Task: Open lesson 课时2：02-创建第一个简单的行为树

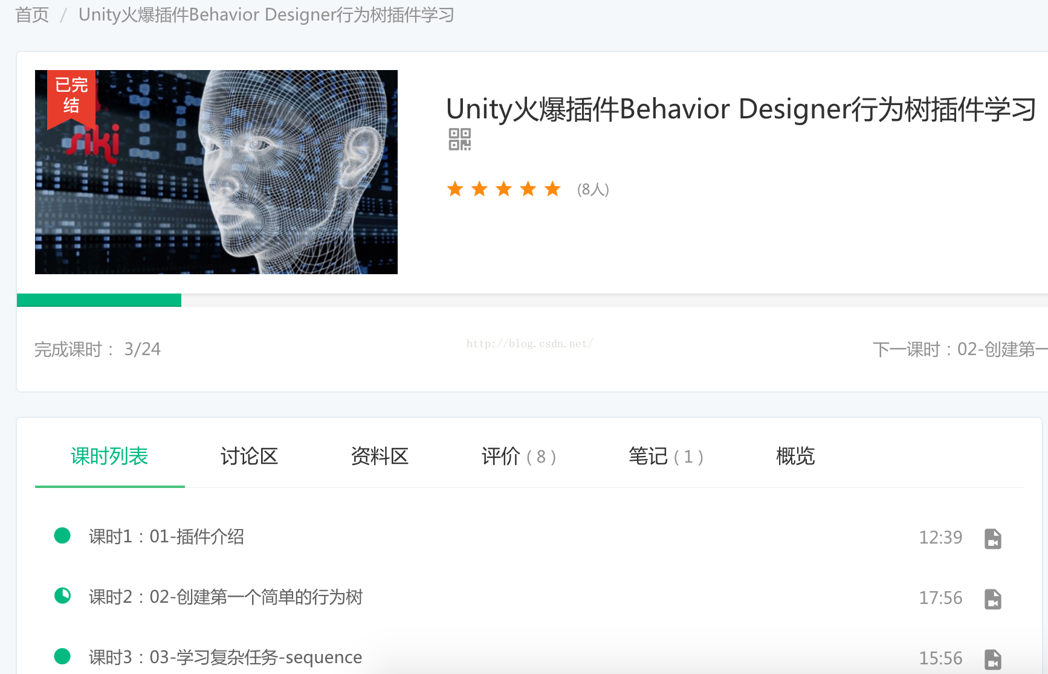Action: pyautogui.click(x=225, y=597)
